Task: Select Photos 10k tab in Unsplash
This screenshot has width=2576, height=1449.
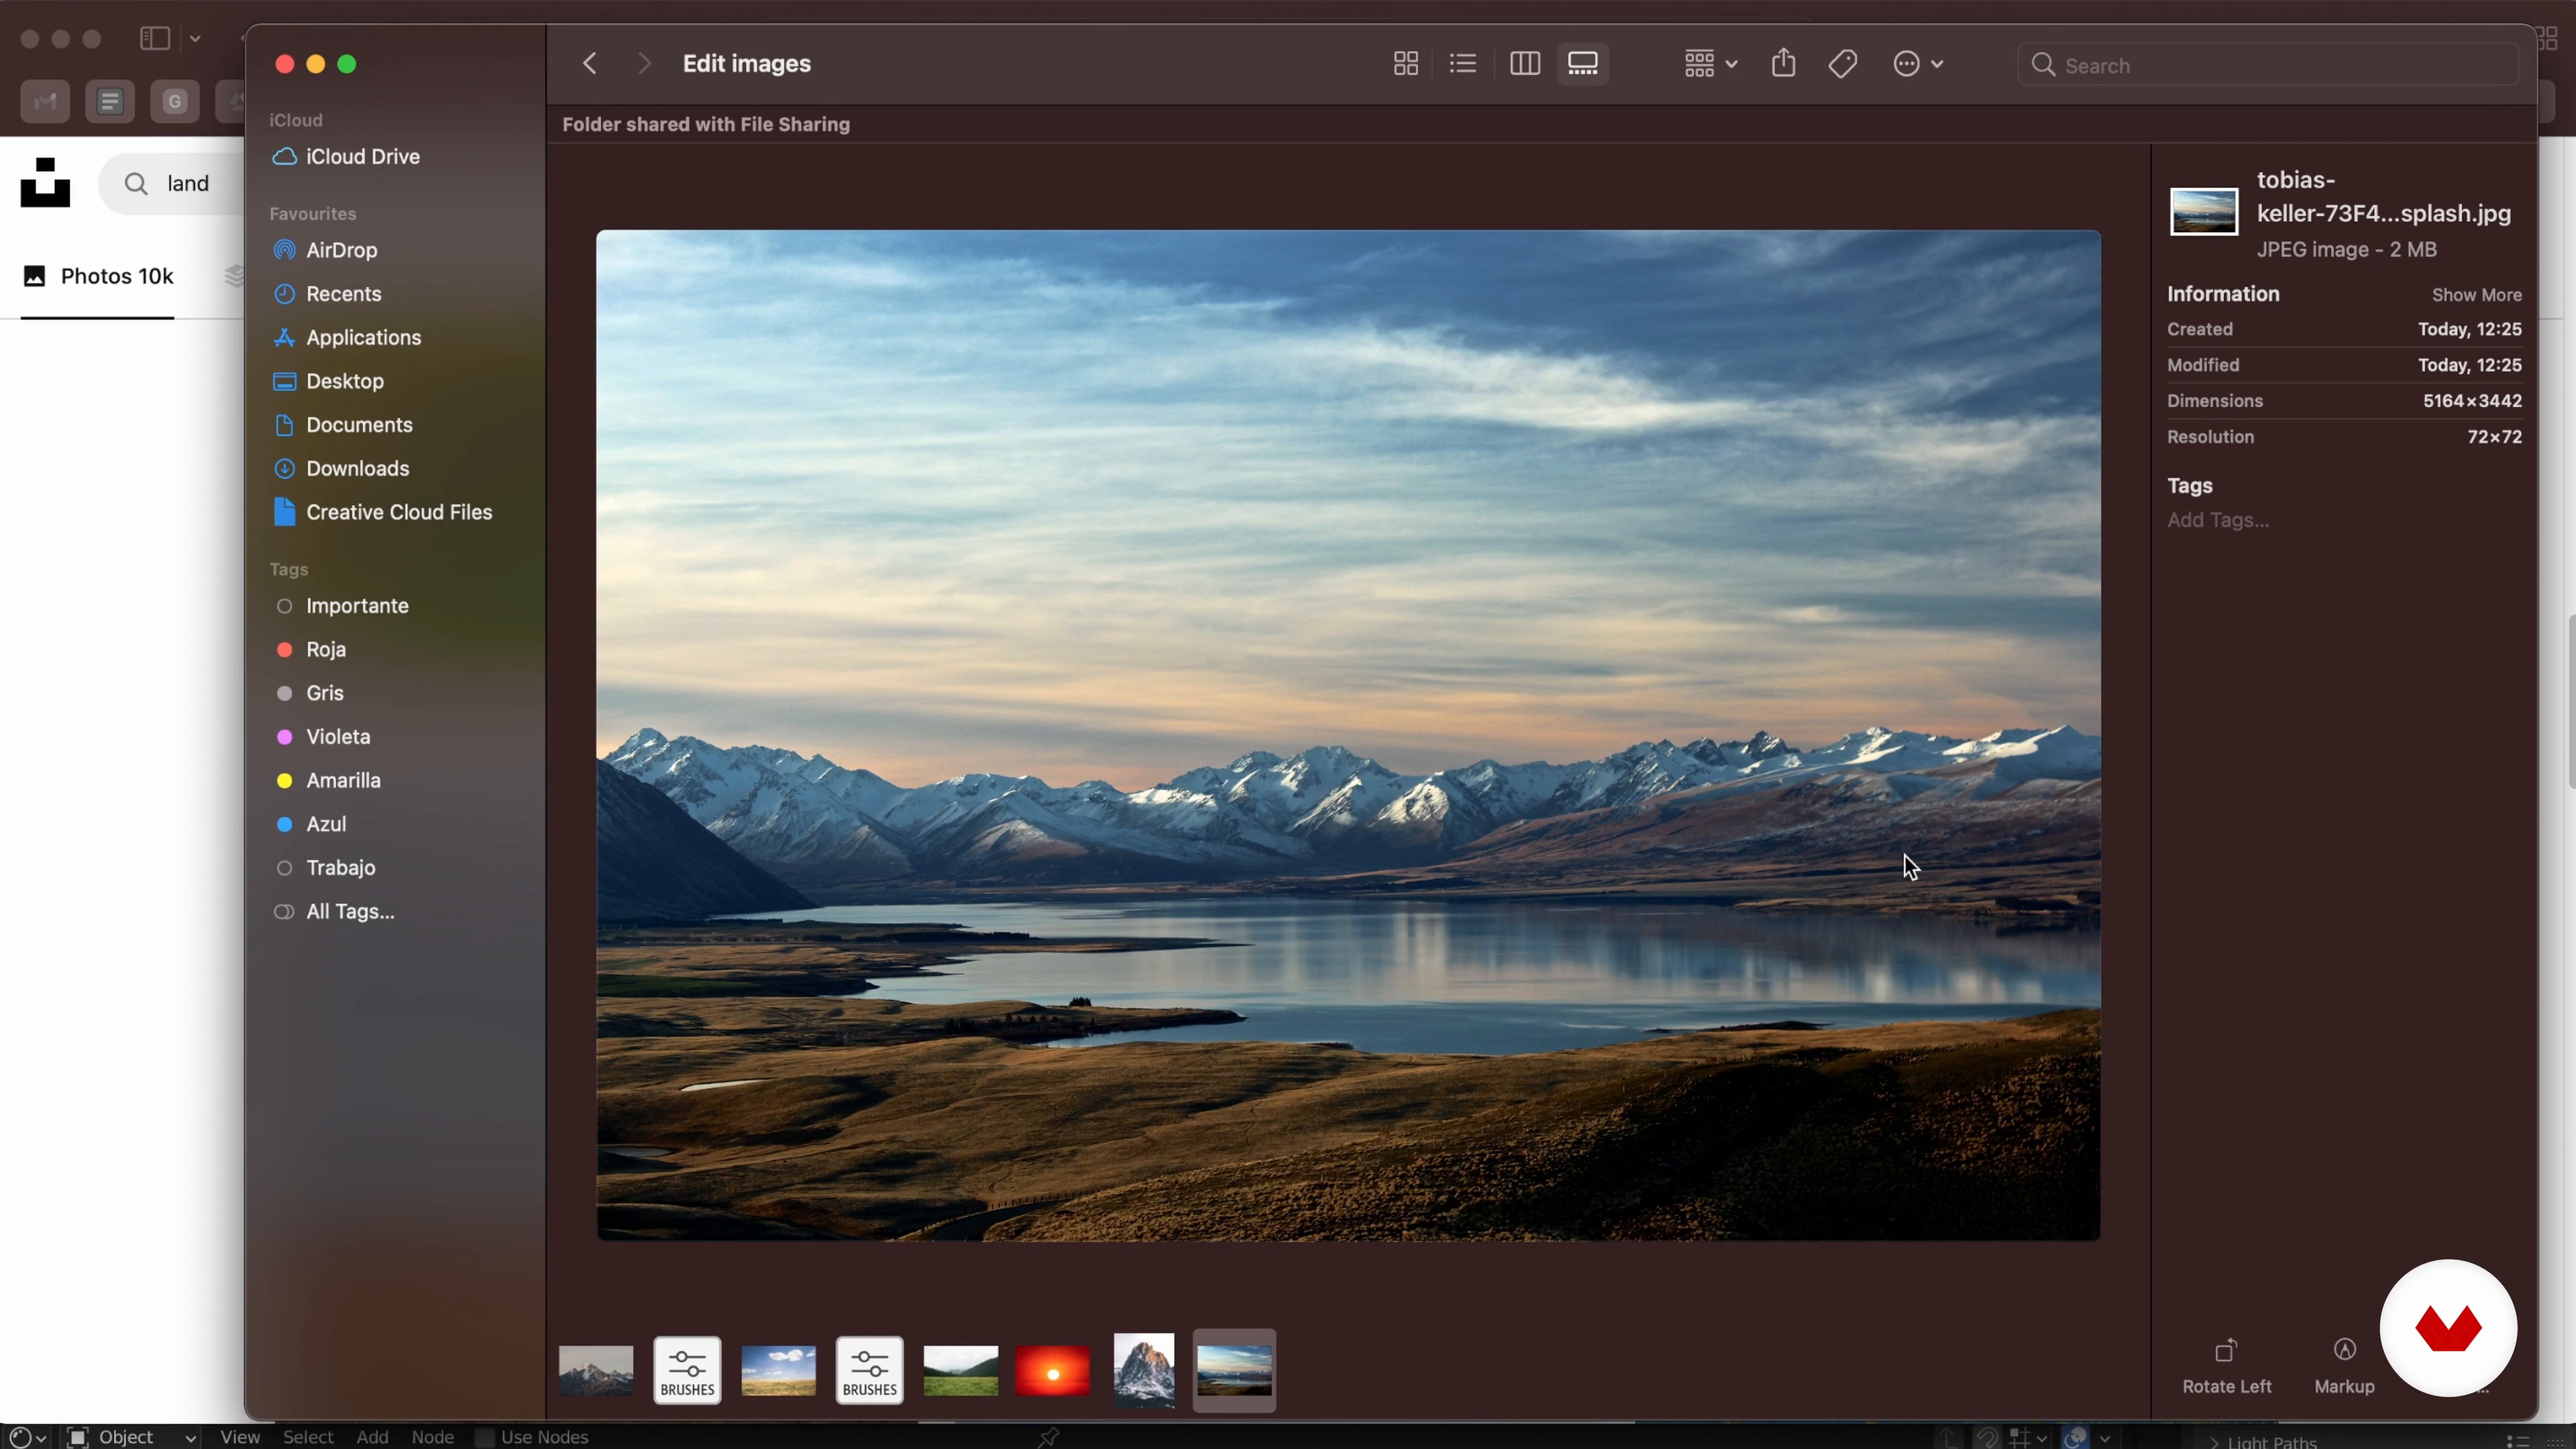Action: coord(98,277)
